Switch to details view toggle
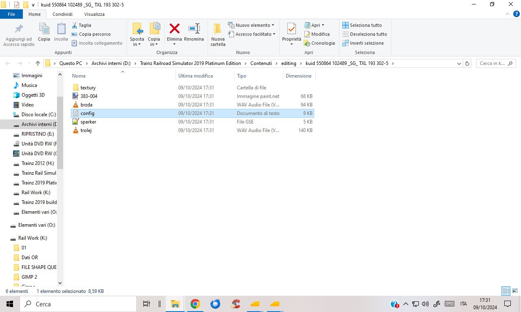The image size is (521, 312). [506, 291]
